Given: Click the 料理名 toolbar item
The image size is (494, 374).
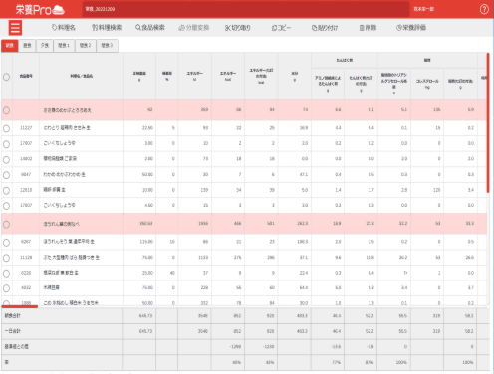Looking at the screenshot, I should click(64, 28).
